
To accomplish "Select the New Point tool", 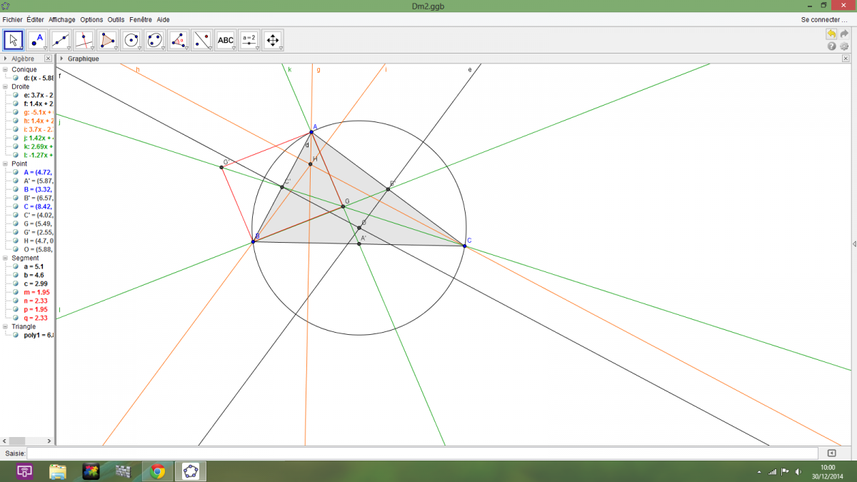I will click(x=37, y=40).
